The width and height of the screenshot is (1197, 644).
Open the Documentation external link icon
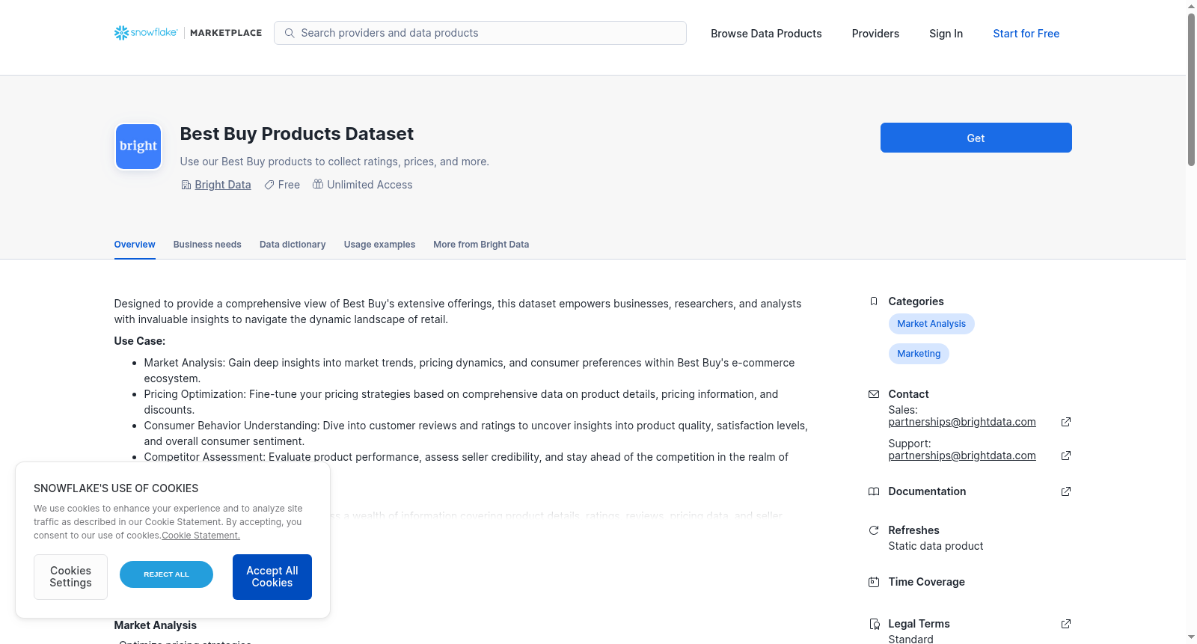pos(1066,491)
